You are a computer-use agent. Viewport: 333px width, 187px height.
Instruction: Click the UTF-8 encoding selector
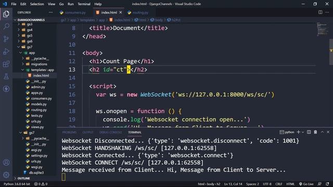[267, 184]
